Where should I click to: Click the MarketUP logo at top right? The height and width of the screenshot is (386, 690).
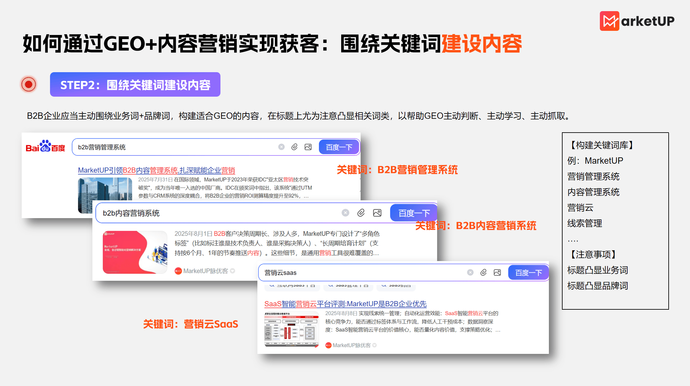click(637, 21)
